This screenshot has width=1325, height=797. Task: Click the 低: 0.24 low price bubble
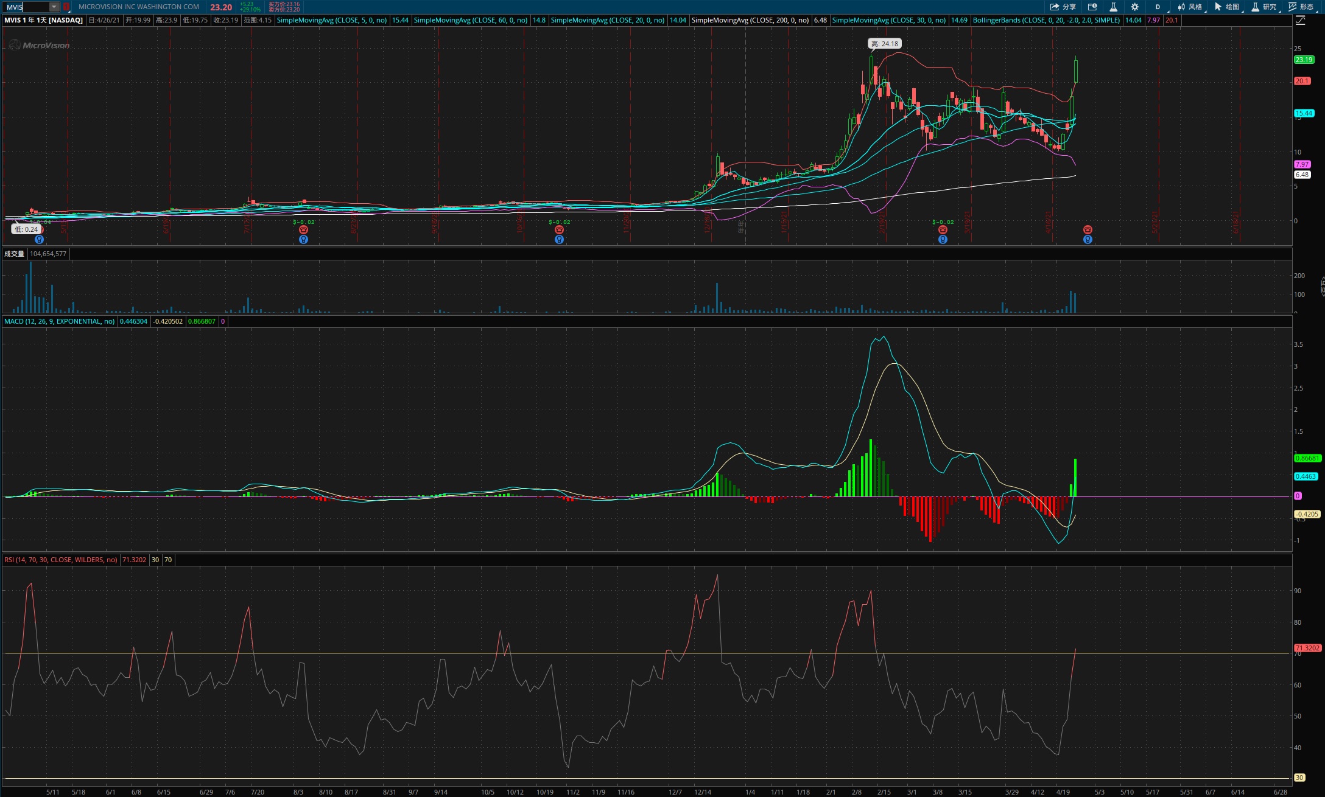pyautogui.click(x=26, y=229)
